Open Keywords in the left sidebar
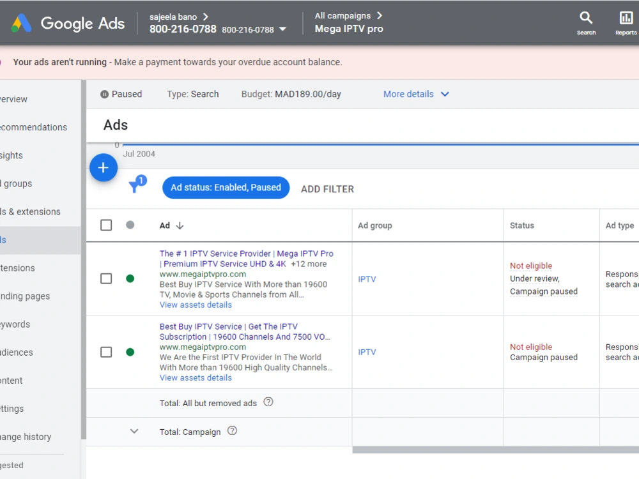This screenshot has height=479, width=639. click(x=15, y=324)
